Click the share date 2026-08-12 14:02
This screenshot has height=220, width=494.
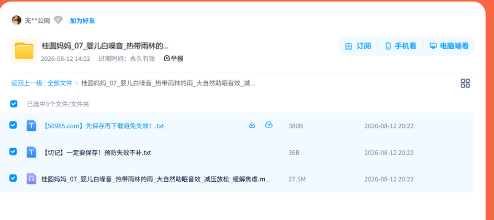click(65, 59)
